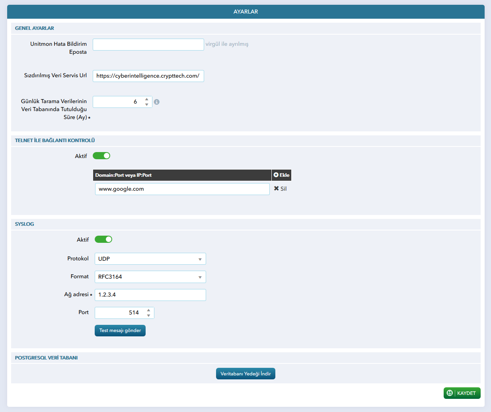Increment syslog Port value arrow
This screenshot has height=412, width=491.
[x=148, y=310]
